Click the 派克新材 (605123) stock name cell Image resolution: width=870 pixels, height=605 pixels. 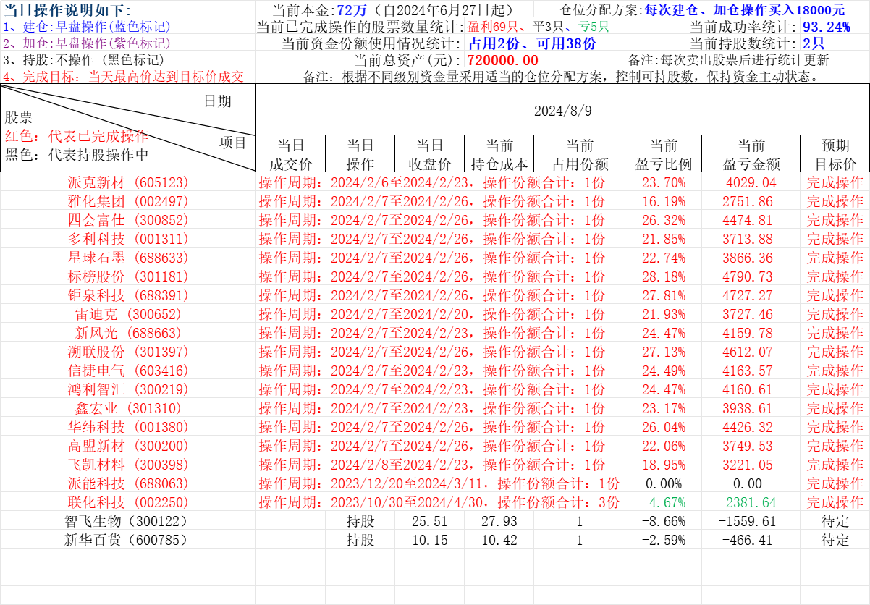127,182
